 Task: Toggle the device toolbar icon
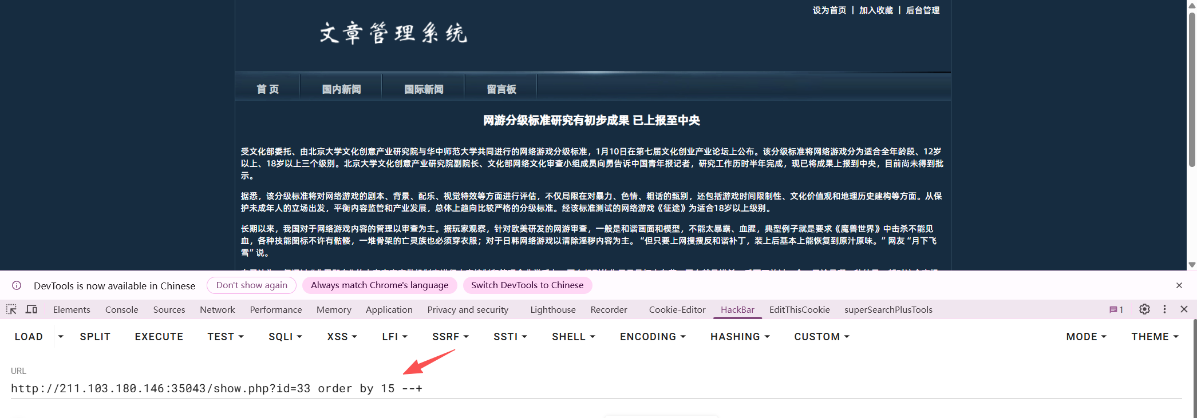click(x=31, y=309)
